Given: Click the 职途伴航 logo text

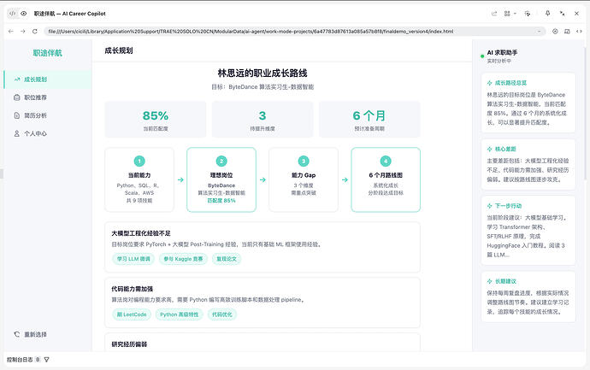Looking at the screenshot, I should [47, 53].
